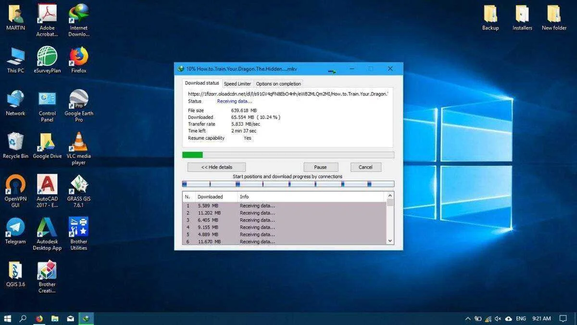The width and height of the screenshot is (577, 325).
Task: Open the Options on completion tab
Action: [x=278, y=84]
